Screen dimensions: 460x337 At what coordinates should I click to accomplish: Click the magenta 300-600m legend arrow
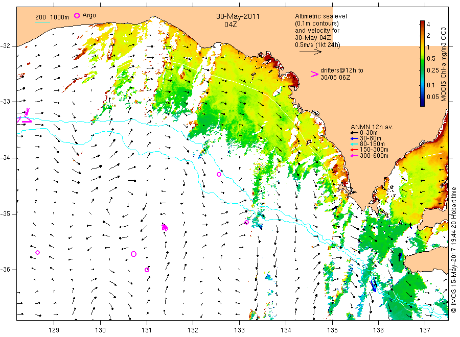click(355, 156)
